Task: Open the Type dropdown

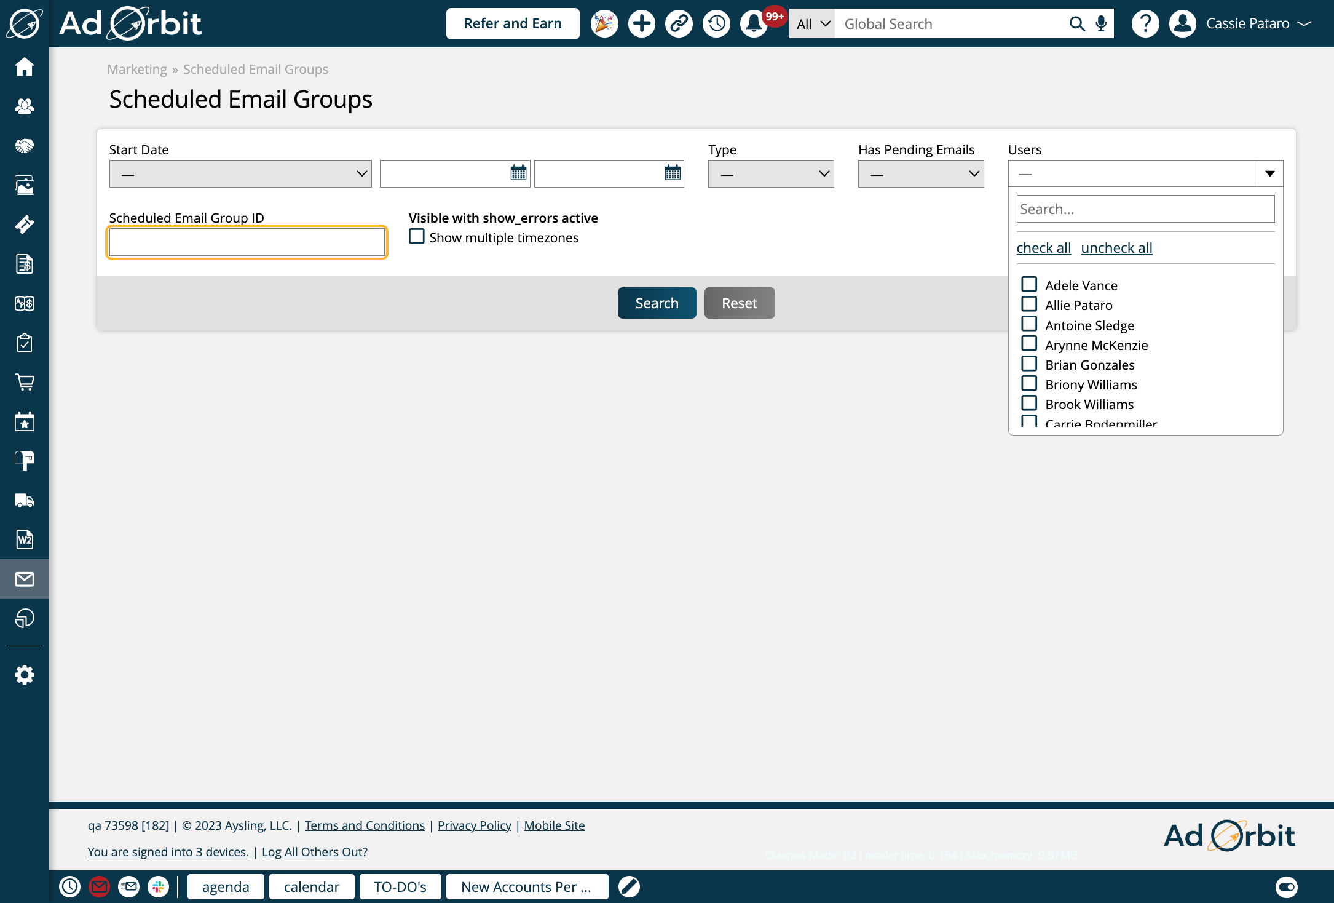Action: point(771,174)
